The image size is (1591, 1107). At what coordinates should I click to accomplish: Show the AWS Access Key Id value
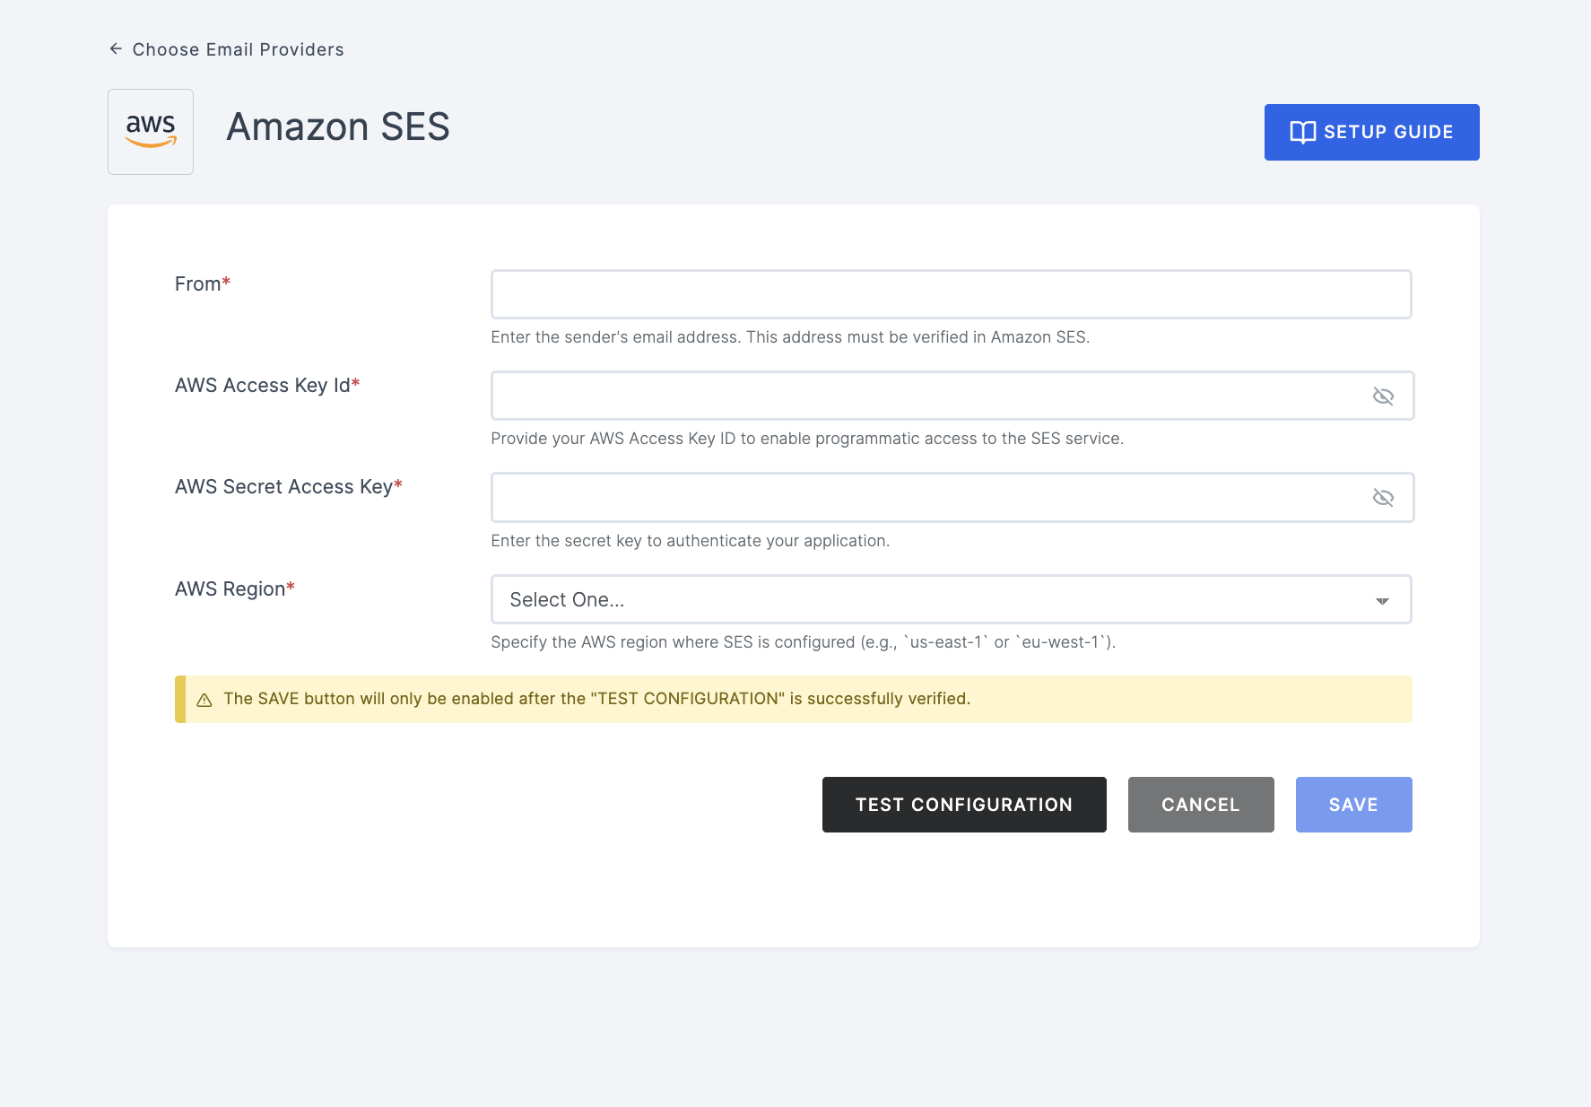tap(1383, 396)
